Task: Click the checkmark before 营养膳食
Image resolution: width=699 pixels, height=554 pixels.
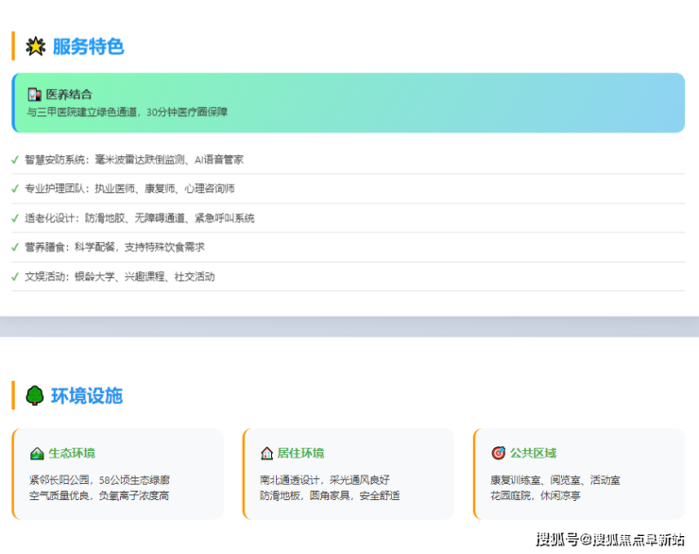Action: point(15,248)
